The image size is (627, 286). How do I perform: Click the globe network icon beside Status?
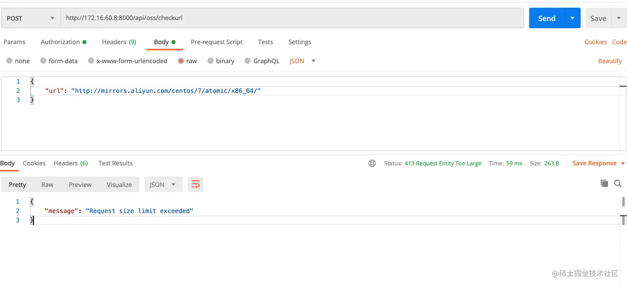click(x=372, y=163)
